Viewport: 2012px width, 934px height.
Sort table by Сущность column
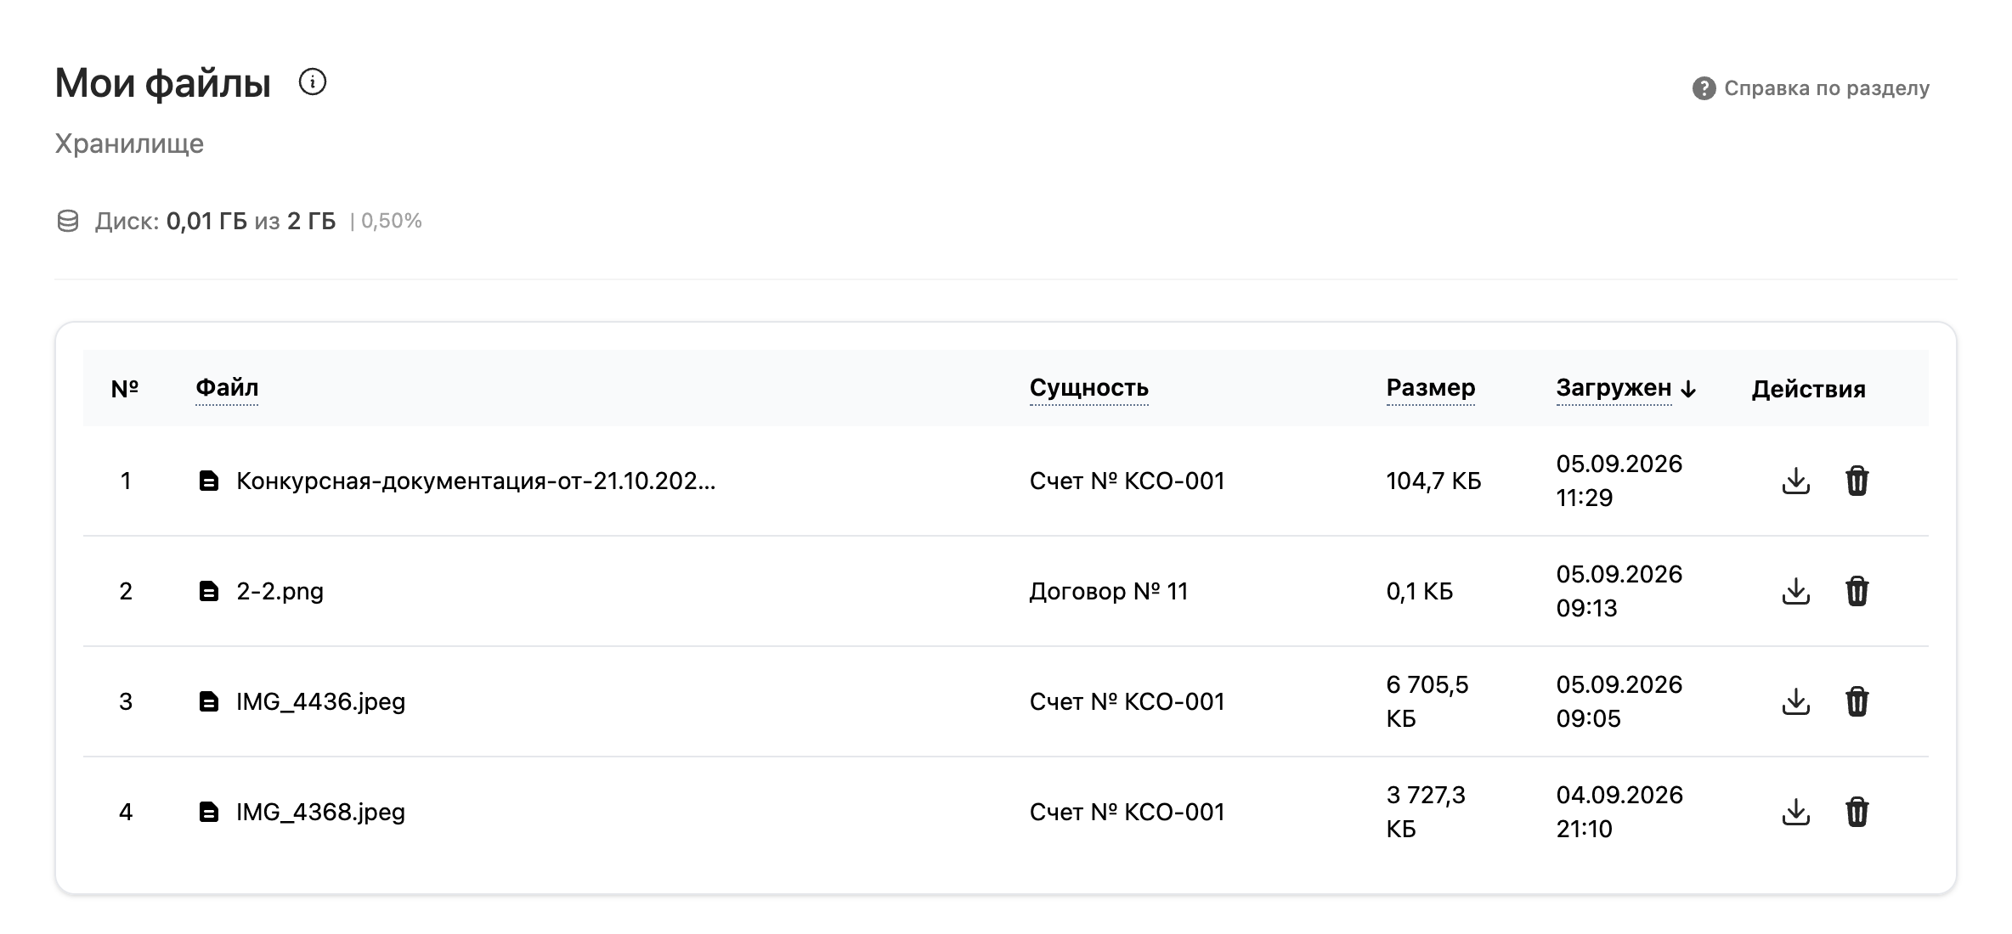[x=1088, y=388]
